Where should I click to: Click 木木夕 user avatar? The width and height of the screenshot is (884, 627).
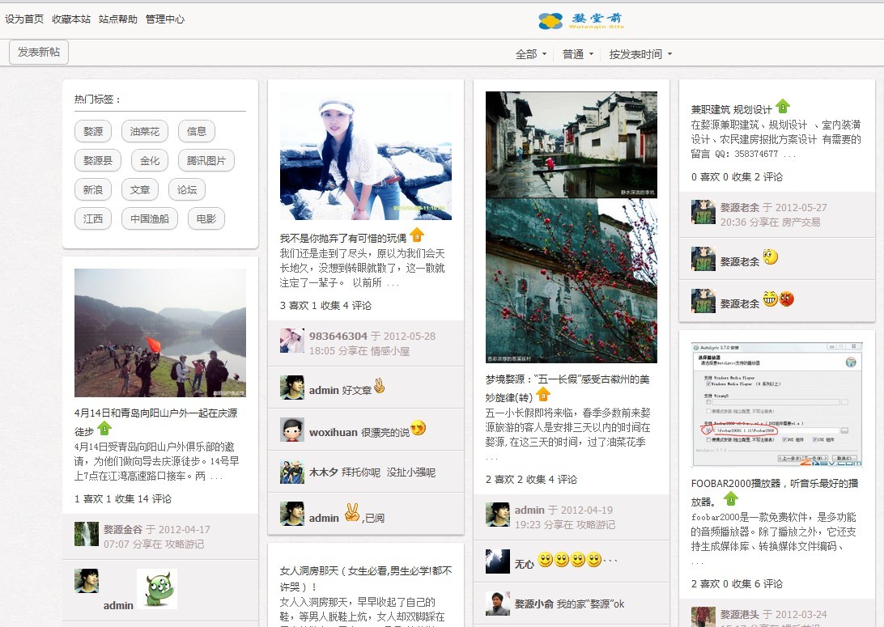click(x=292, y=472)
